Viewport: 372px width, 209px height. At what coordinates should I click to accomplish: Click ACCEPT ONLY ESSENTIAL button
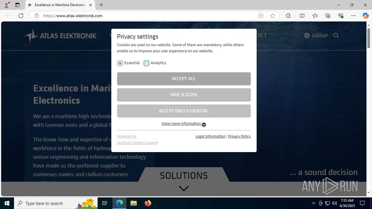click(184, 111)
